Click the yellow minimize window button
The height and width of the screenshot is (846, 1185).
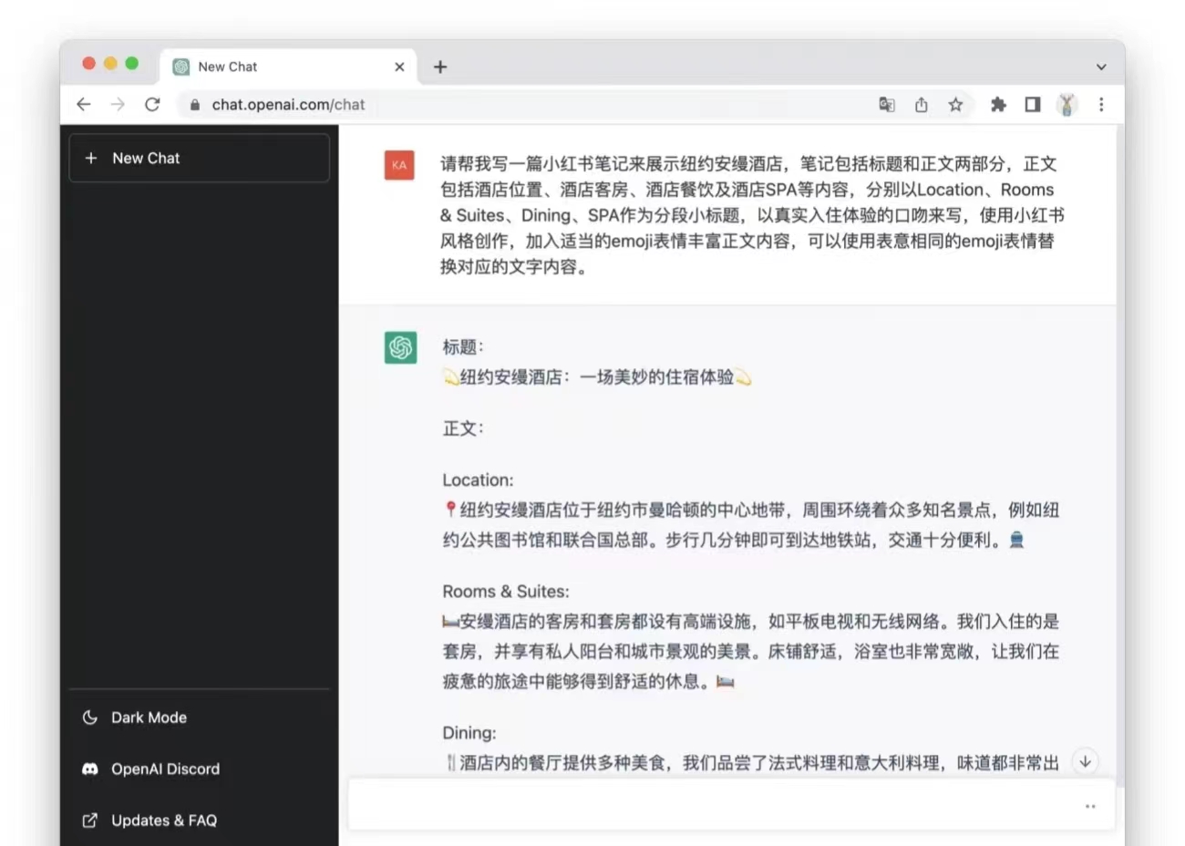pos(110,63)
